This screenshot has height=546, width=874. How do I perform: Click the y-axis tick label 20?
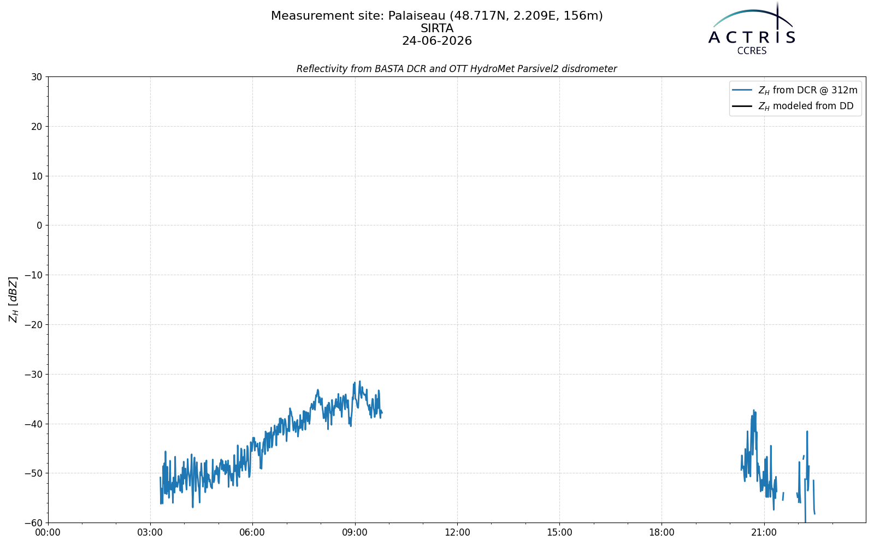point(37,127)
